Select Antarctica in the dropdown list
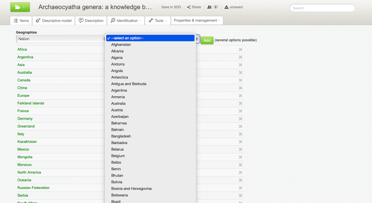The width and height of the screenshot is (372, 203). click(120, 77)
